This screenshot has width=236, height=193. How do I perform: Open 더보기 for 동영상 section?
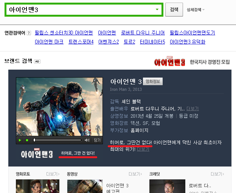point(135,174)
